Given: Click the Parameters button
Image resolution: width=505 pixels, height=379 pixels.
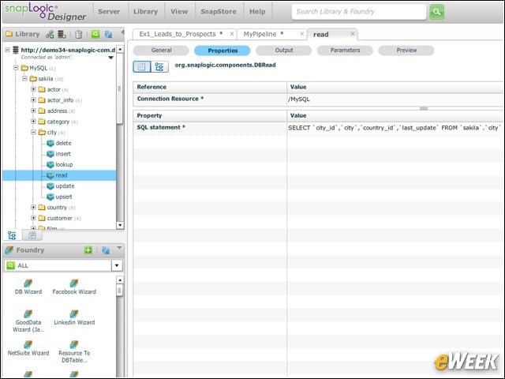Looking at the screenshot, I should click(345, 51).
